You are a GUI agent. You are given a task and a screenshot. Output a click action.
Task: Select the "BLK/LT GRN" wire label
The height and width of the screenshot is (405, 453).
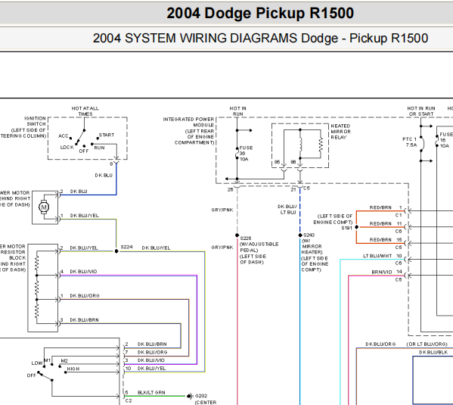151,393
